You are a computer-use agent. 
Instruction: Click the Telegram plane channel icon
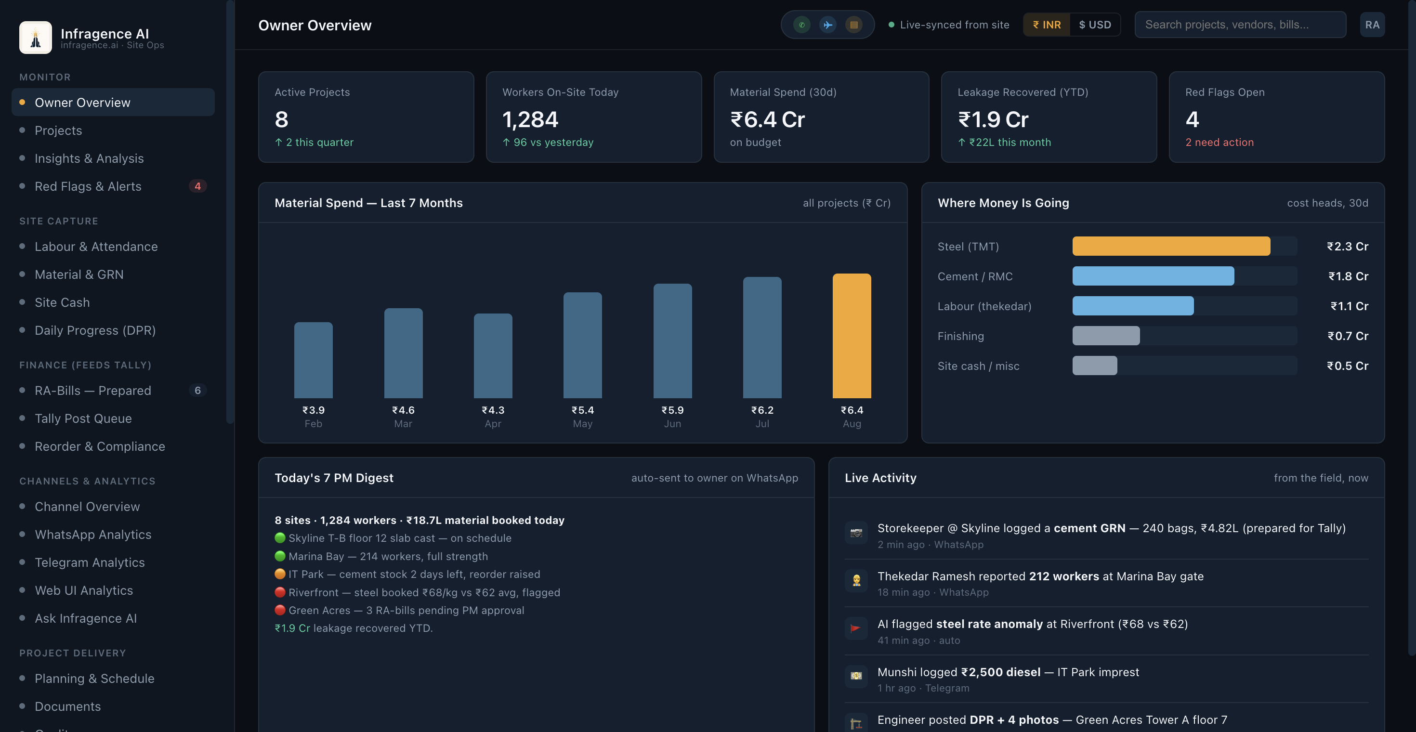827,25
